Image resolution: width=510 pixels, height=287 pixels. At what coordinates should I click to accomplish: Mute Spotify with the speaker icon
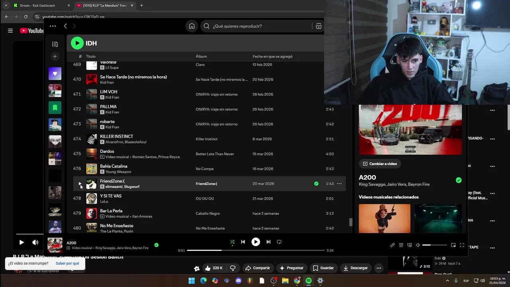pos(418,245)
